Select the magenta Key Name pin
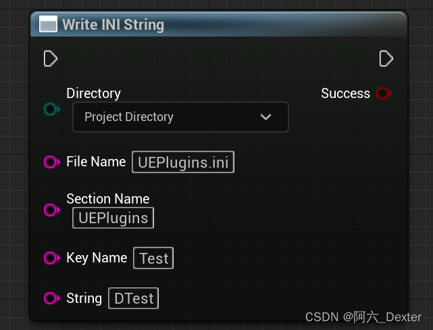This screenshot has width=433, height=330. (x=51, y=258)
